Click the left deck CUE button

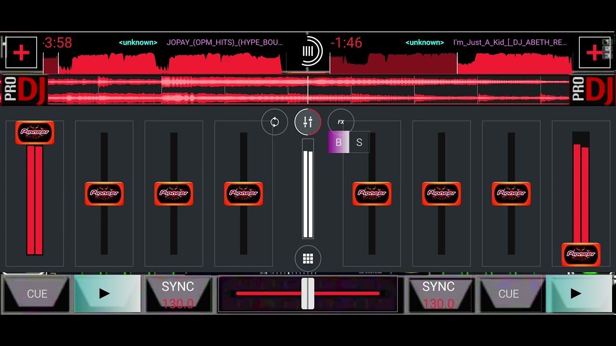click(37, 294)
